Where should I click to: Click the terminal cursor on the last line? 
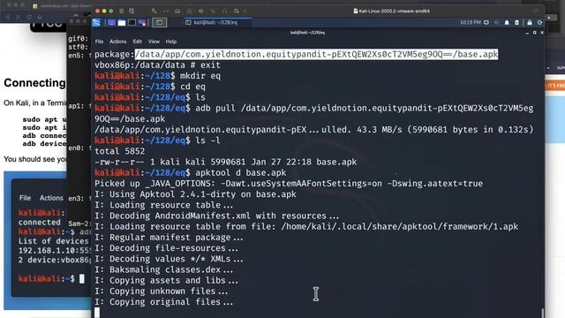pos(97,312)
